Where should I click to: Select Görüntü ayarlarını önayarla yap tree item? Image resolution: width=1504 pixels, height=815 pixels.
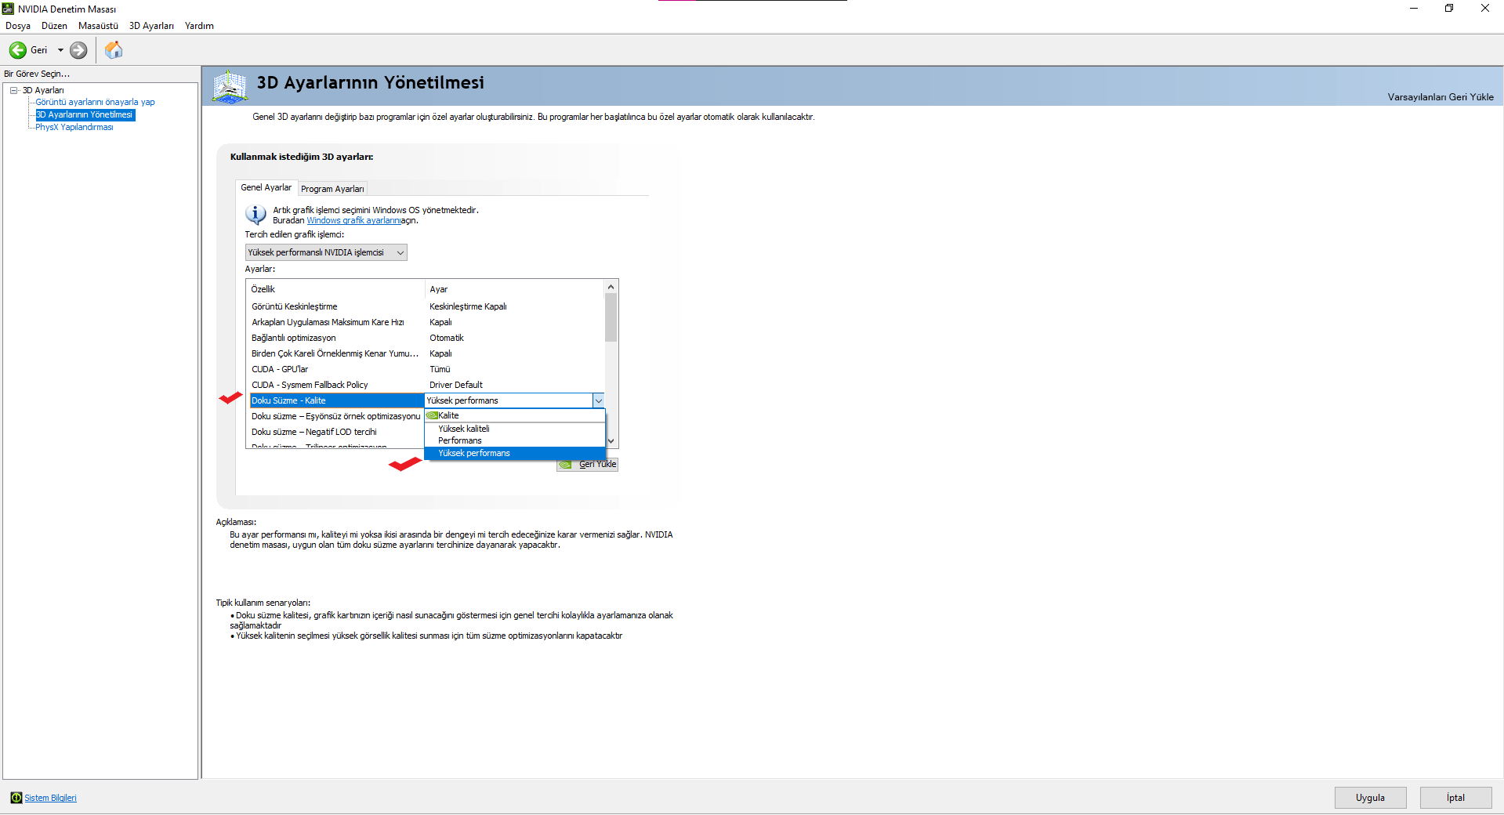click(x=95, y=102)
